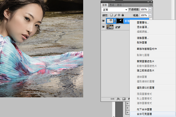
Task: Open the Layers panel options menu
Action: 150,5
